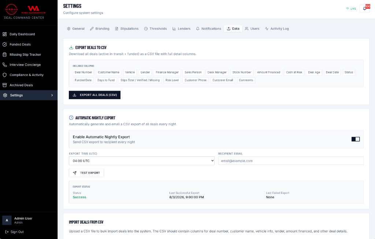Click the Missing Stip Tracker clipboard icon

tap(4, 55)
